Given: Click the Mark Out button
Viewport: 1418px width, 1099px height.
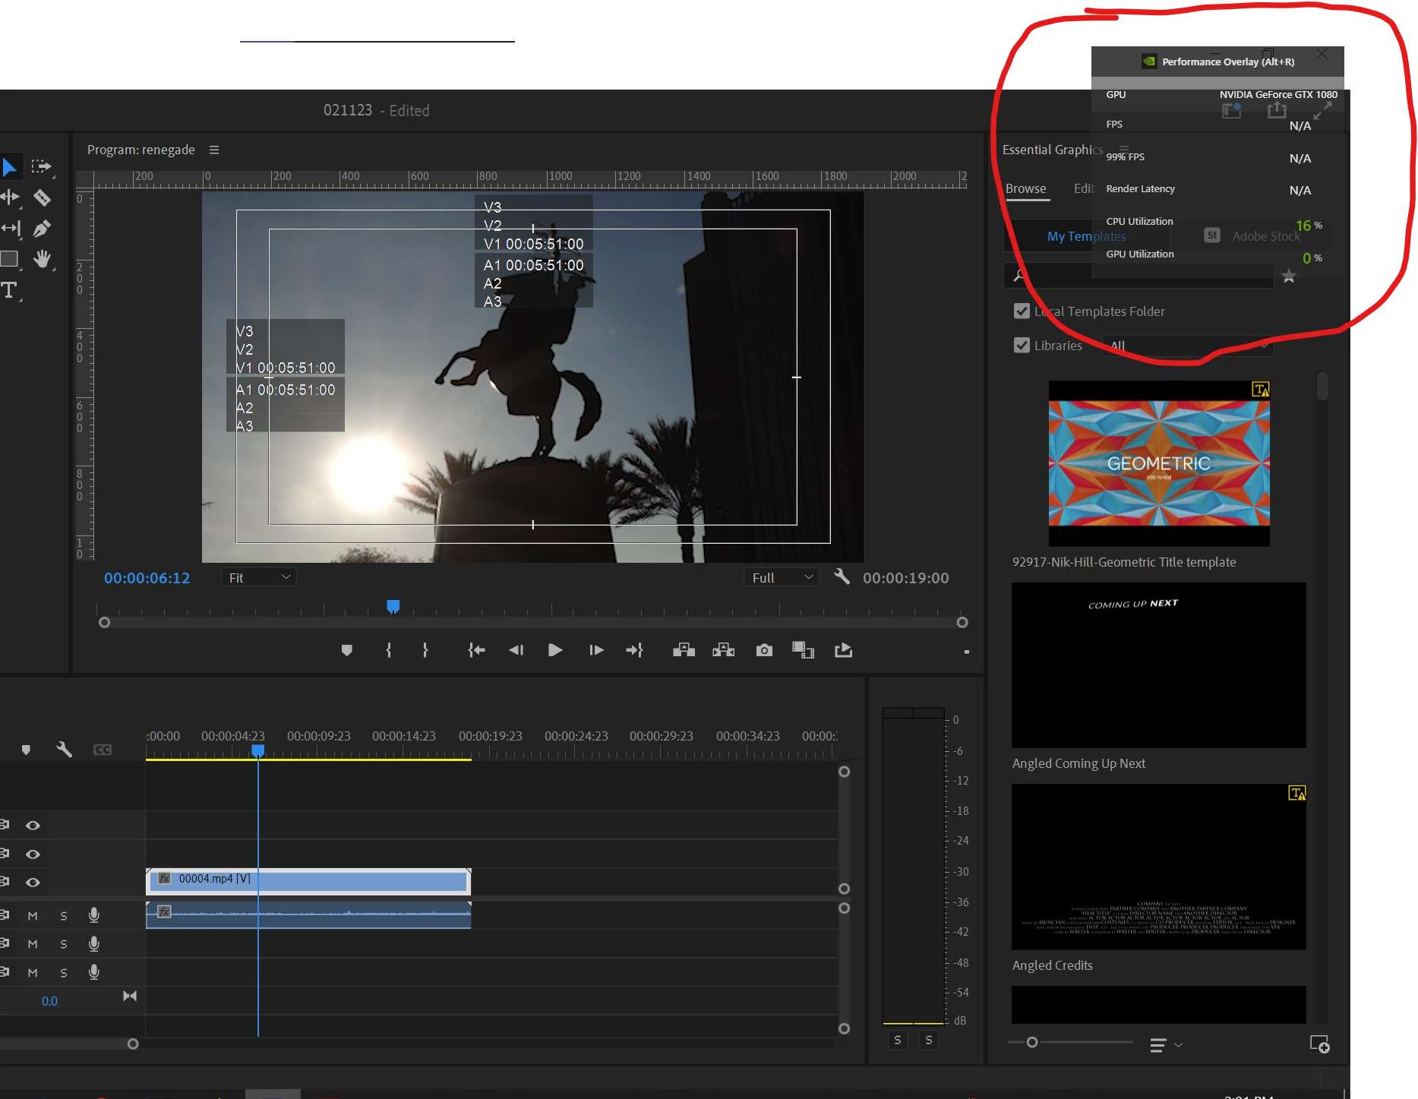Looking at the screenshot, I should (425, 650).
